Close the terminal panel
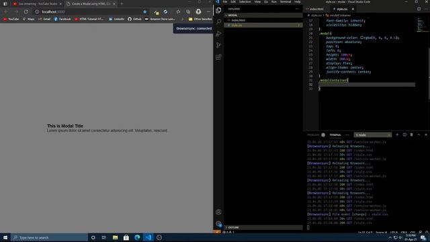The height and width of the screenshot is (242, 430). click(x=426, y=134)
